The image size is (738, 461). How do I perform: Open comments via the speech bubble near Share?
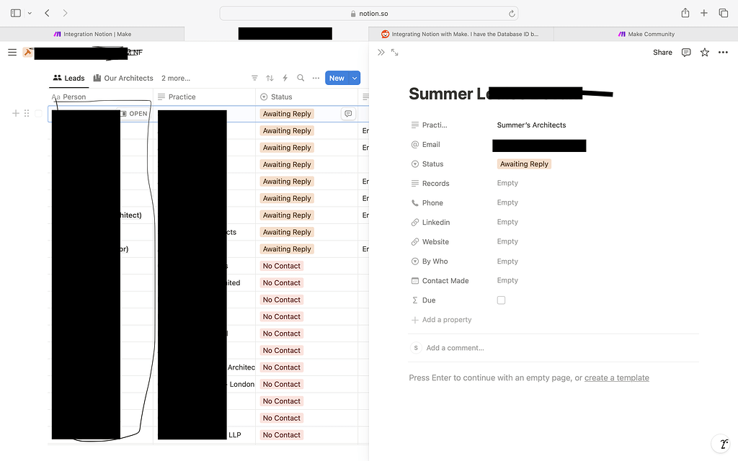[x=685, y=52]
